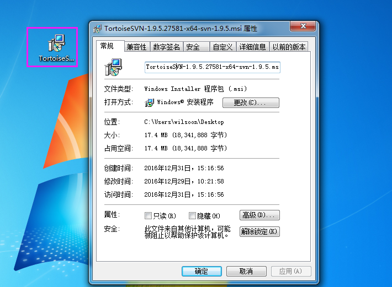Enable the 只读(R) checkbox
This screenshot has width=392, height=287.
click(148, 216)
